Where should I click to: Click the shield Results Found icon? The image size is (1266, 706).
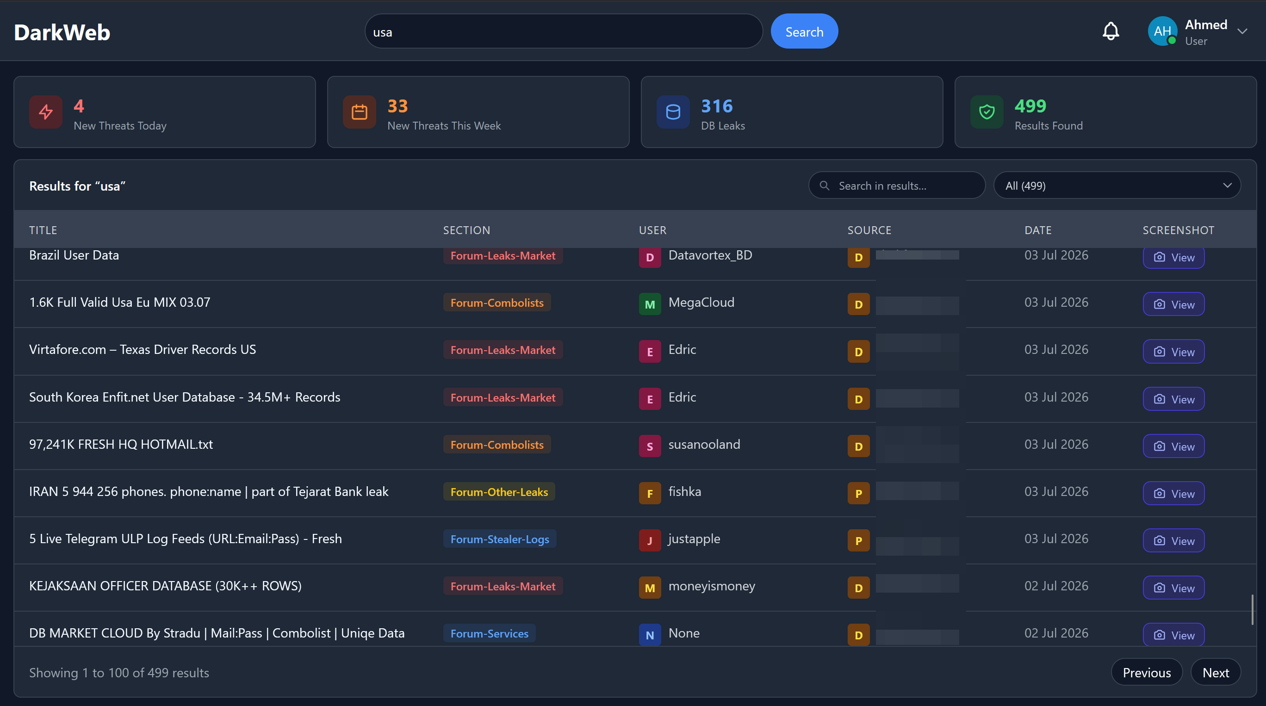(x=987, y=112)
